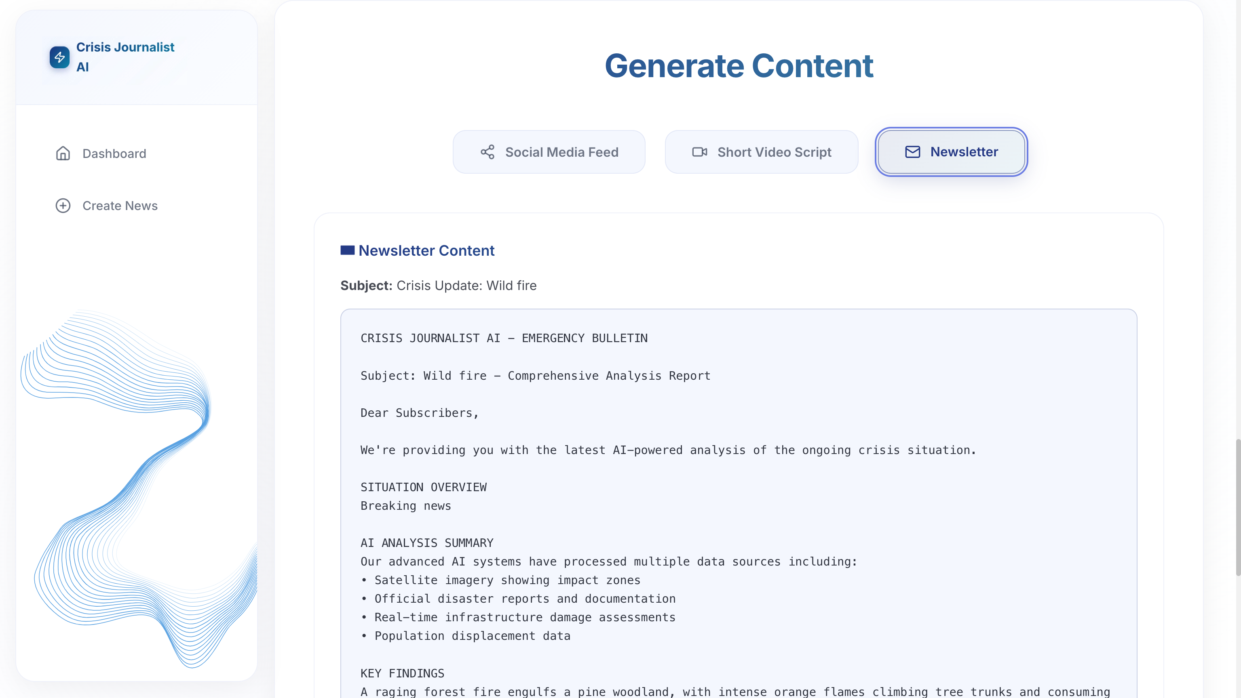
Task: Click the video camera icon on Short Video Script
Action: click(699, 152)
